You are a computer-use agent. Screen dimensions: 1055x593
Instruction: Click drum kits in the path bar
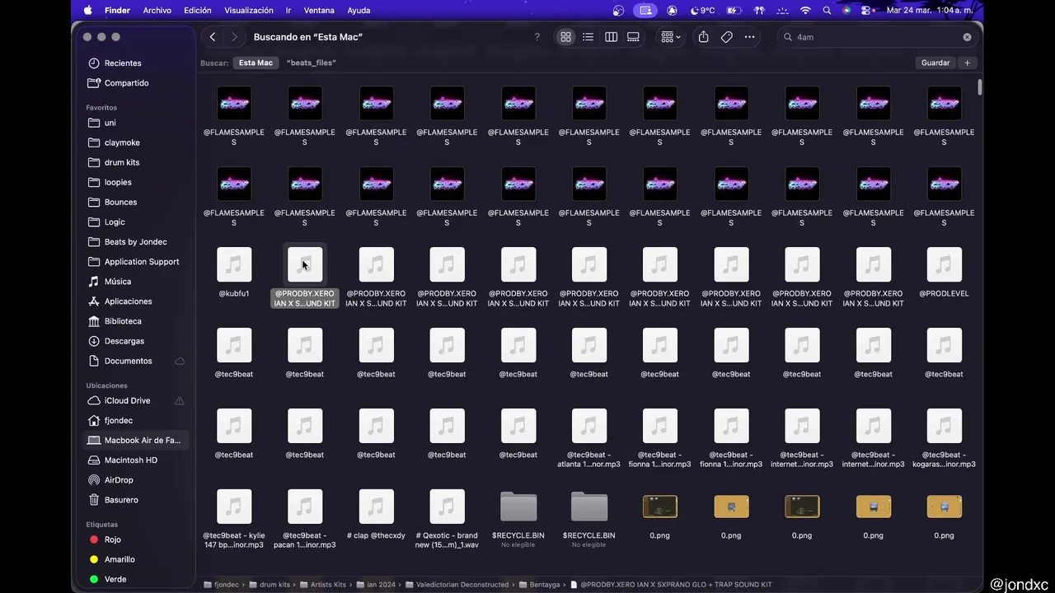click(269, 585)
